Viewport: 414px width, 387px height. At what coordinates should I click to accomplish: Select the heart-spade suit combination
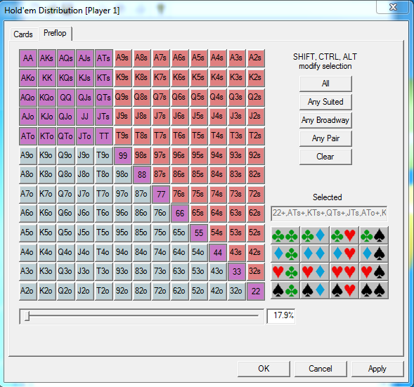(x=374, y=272)
